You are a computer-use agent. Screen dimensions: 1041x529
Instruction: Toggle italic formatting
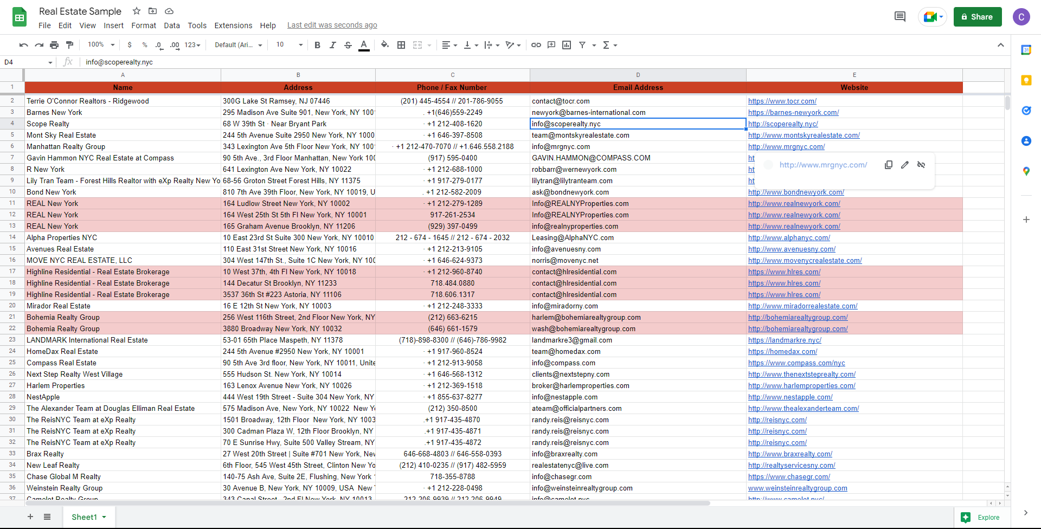tap(333, 45)
